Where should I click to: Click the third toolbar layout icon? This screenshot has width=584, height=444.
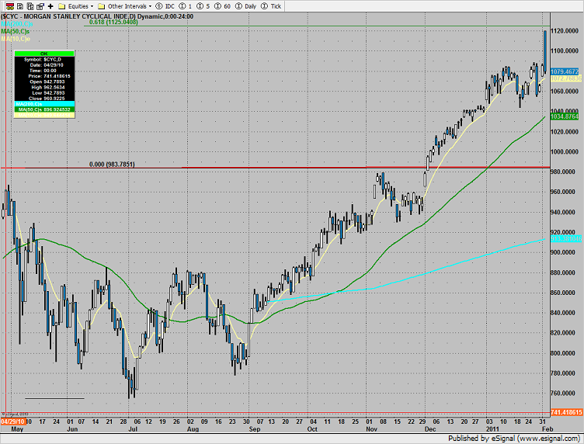click(30, 6)
